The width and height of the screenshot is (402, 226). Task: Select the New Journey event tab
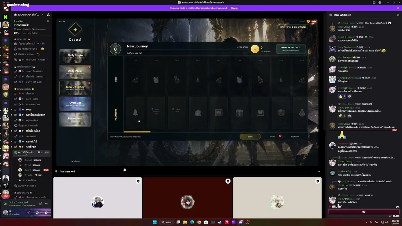click(75, 88)
